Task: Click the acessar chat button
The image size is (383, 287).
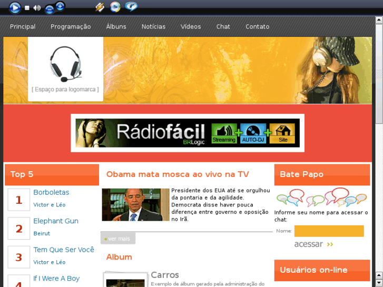Action: [313, 244]
